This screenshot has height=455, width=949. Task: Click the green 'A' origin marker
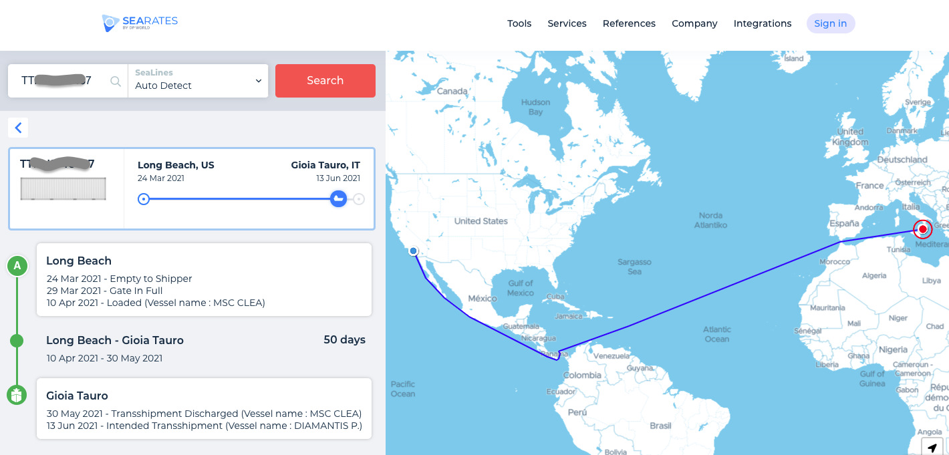(17, 266)
